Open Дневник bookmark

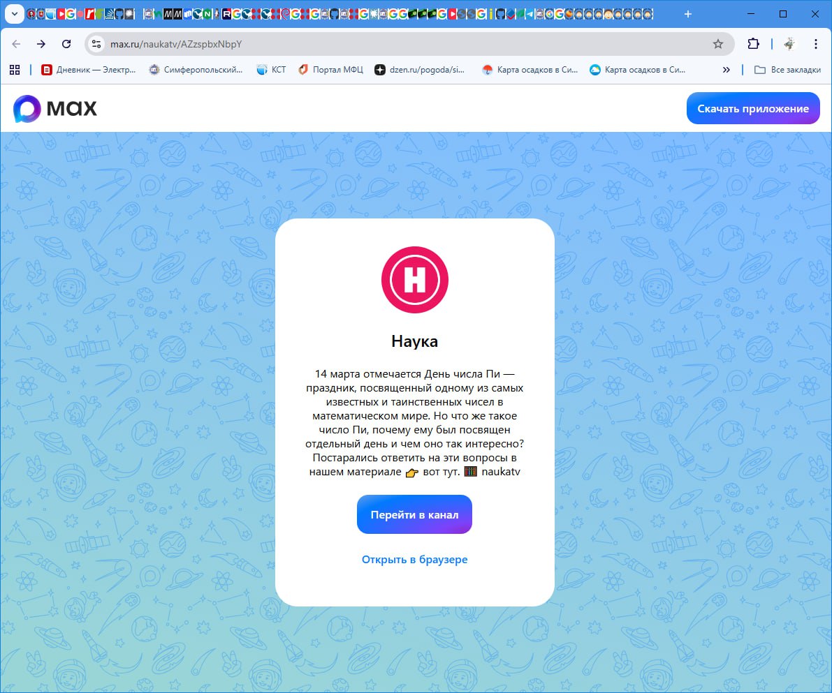89,70
